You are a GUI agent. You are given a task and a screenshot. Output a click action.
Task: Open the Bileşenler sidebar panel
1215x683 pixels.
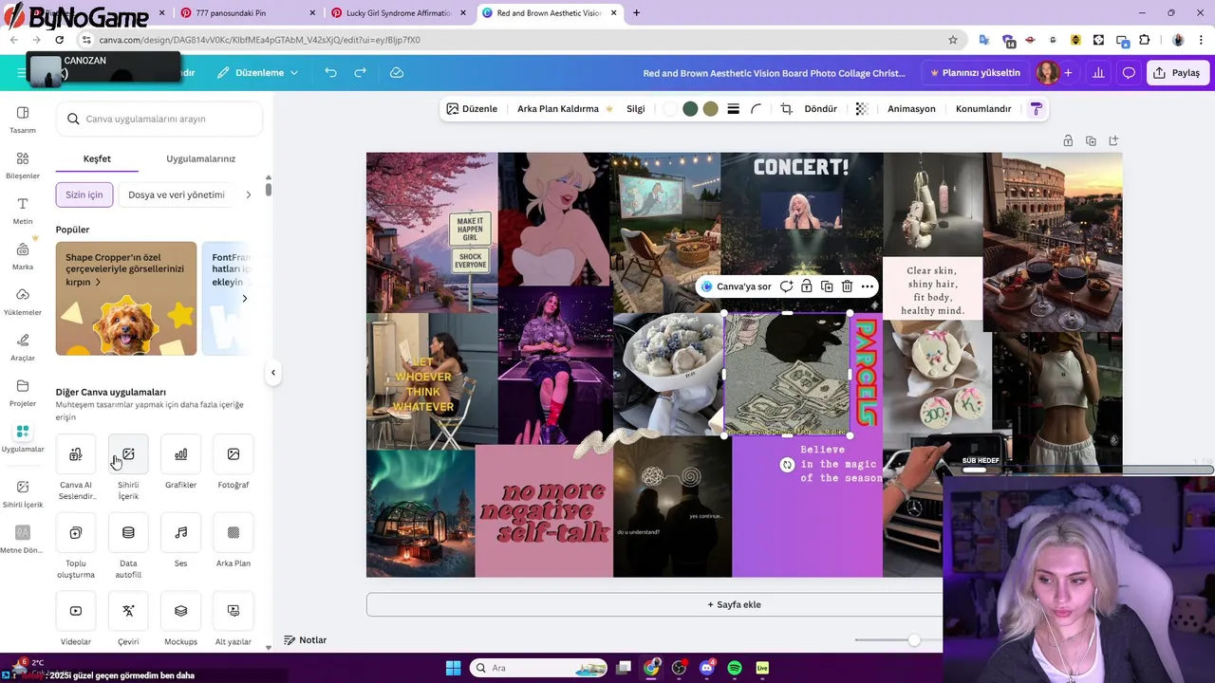pos(23,165)
